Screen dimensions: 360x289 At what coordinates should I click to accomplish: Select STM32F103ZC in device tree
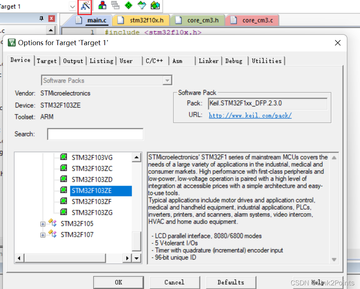[x=92, y=169]
